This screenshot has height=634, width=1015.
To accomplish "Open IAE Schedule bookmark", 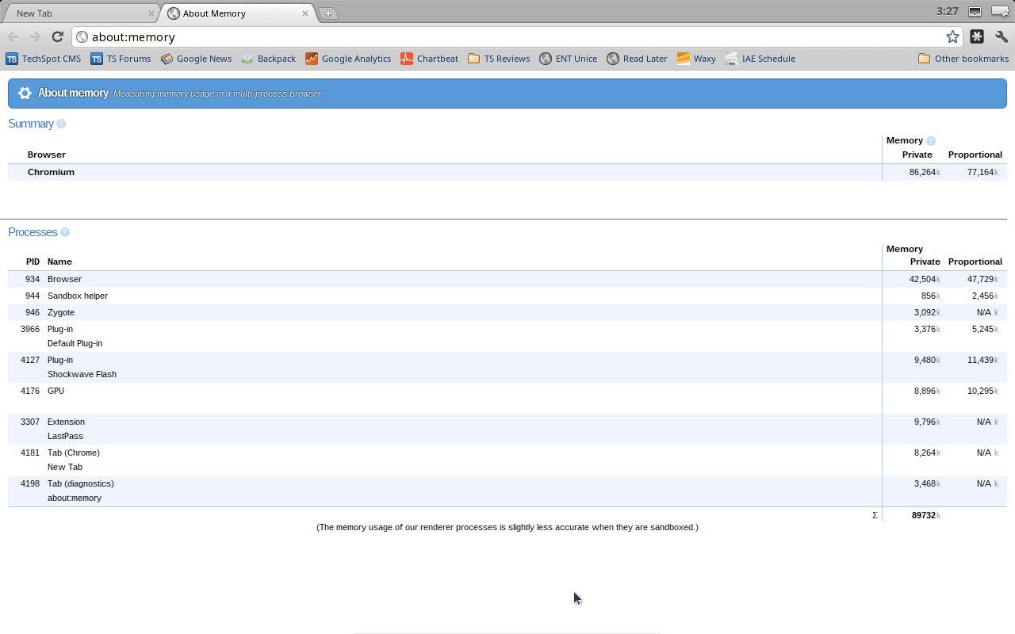I will (760, 59).
